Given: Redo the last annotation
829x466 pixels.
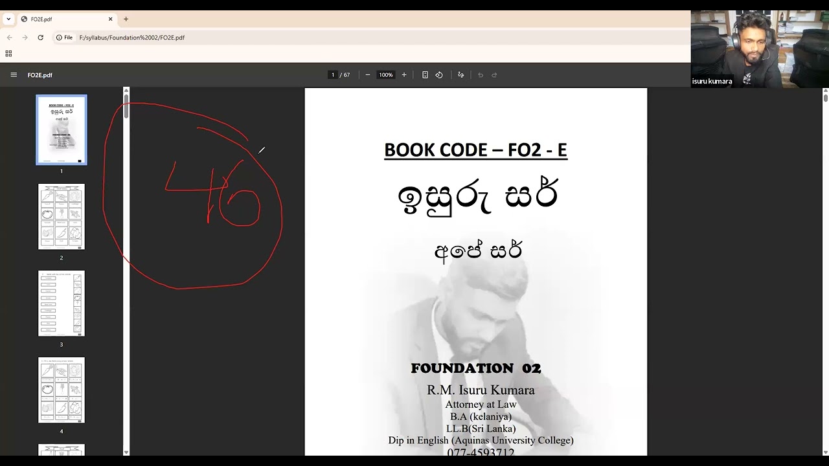Looking at the screenshot, I should click(x=494, y=75).
